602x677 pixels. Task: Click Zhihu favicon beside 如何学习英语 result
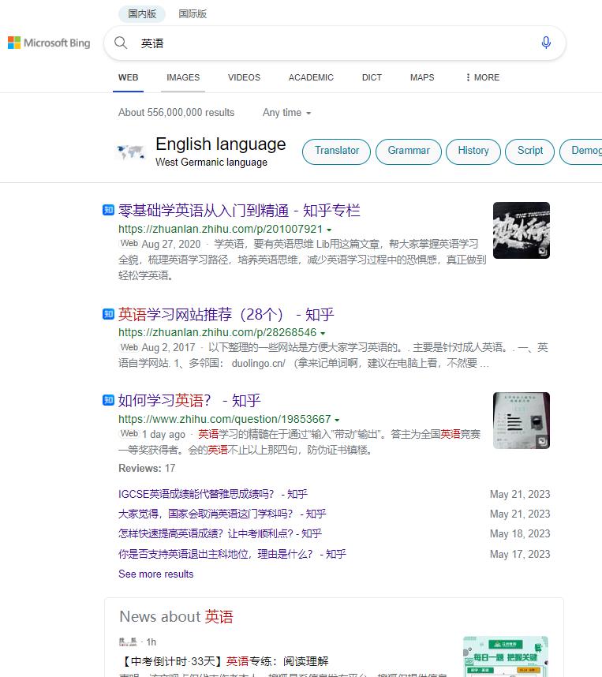(108, 400)
